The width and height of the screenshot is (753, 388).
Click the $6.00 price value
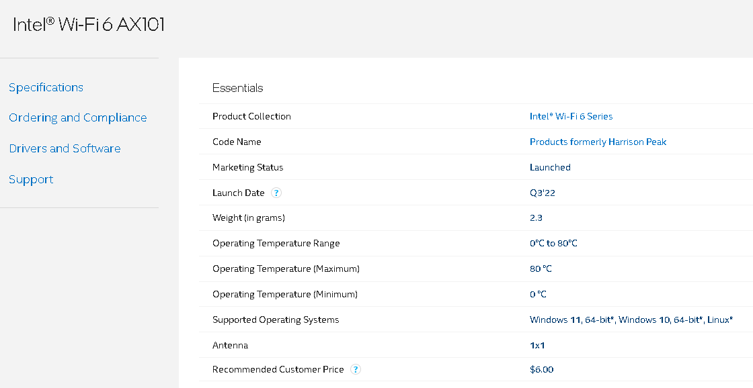click(x=541, y=369)
